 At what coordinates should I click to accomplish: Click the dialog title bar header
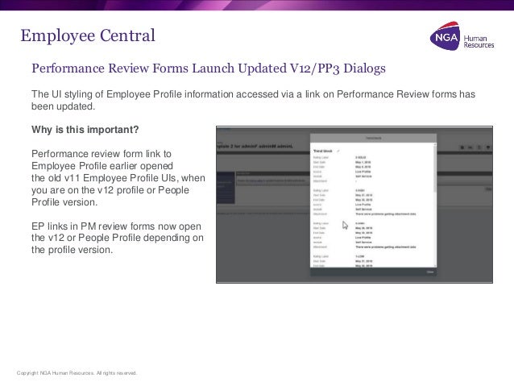pyautogui.click(x=373, y=138)
